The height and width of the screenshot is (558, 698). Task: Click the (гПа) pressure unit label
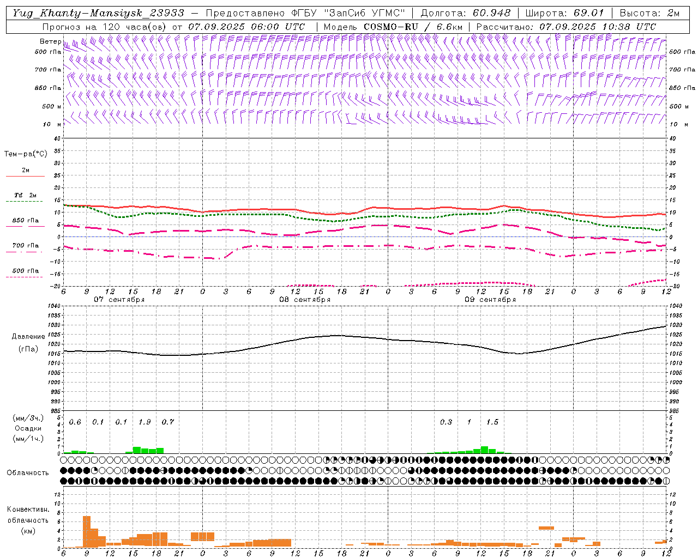point(28,349)
